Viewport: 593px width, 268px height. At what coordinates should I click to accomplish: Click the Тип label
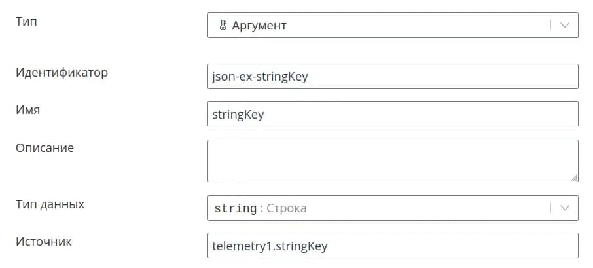[26, 22]
